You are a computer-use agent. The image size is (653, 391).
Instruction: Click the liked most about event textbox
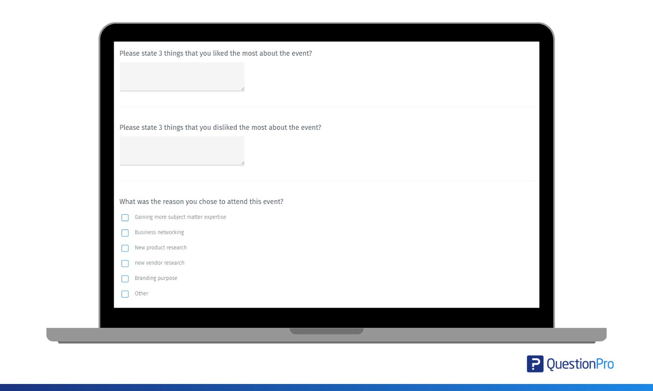(x=182, y=77)
